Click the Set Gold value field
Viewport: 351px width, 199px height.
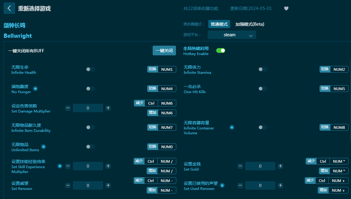[260, 166]
